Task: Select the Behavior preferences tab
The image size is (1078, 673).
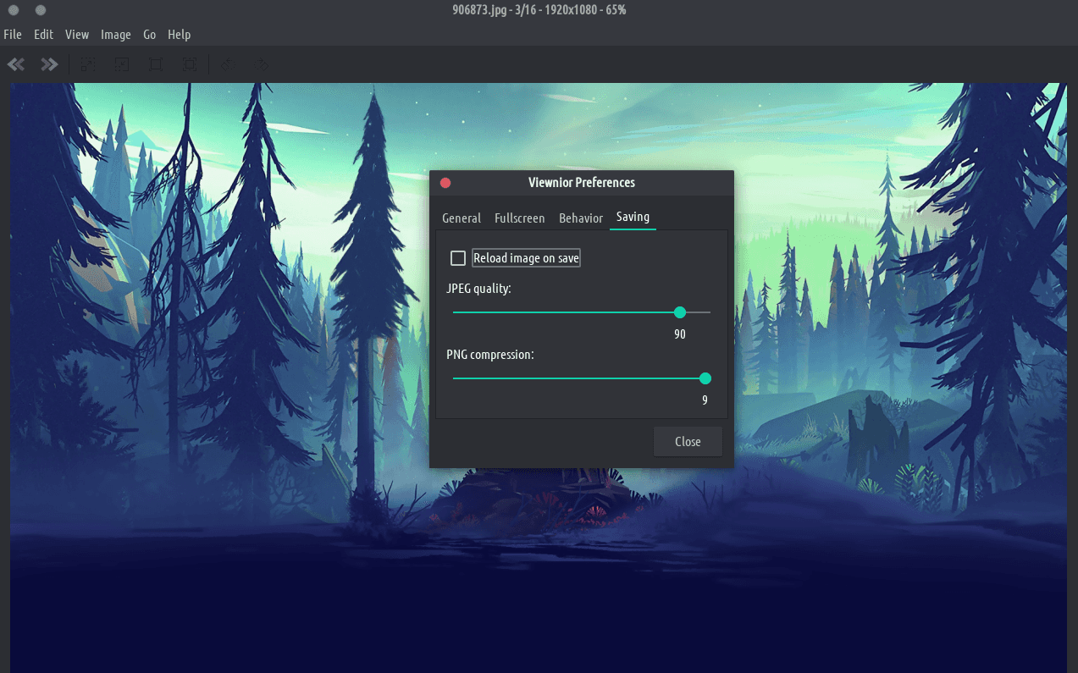Action: tap(581, 218)
